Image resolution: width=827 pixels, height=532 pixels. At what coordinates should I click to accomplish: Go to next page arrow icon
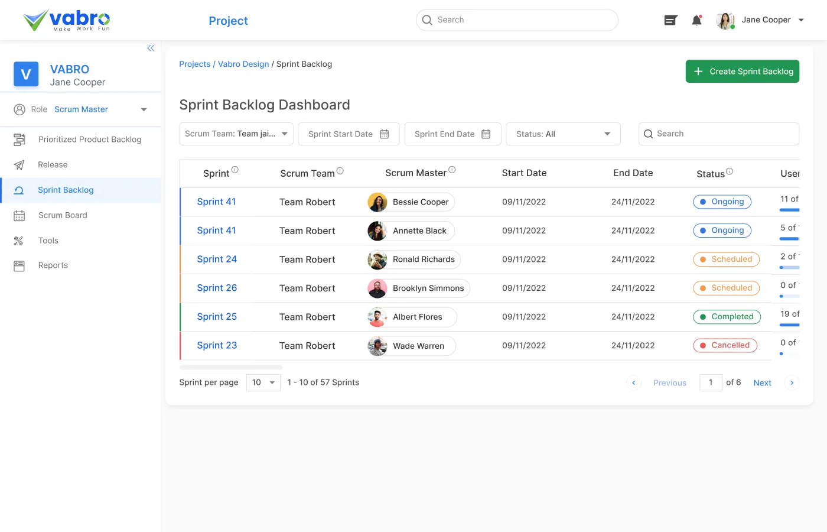[792, 383]
